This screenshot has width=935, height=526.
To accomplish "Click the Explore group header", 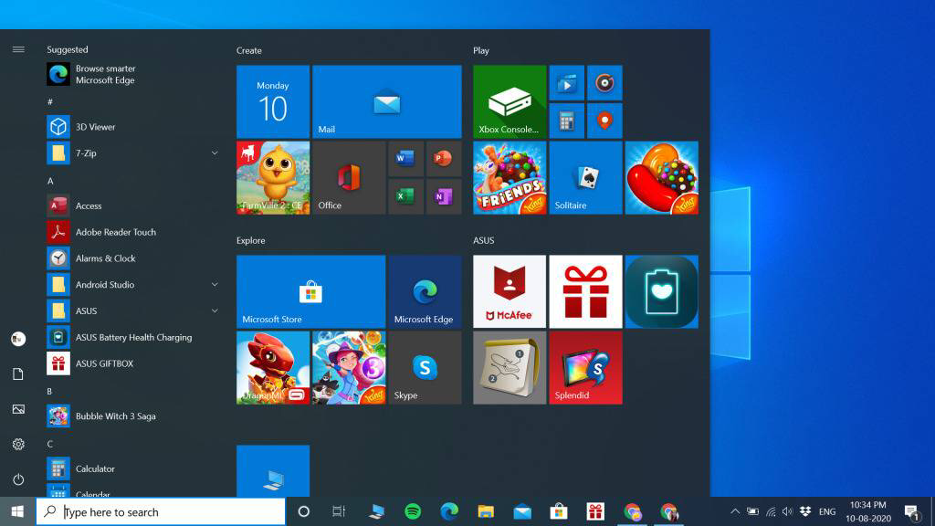I will tap(251, 240).
